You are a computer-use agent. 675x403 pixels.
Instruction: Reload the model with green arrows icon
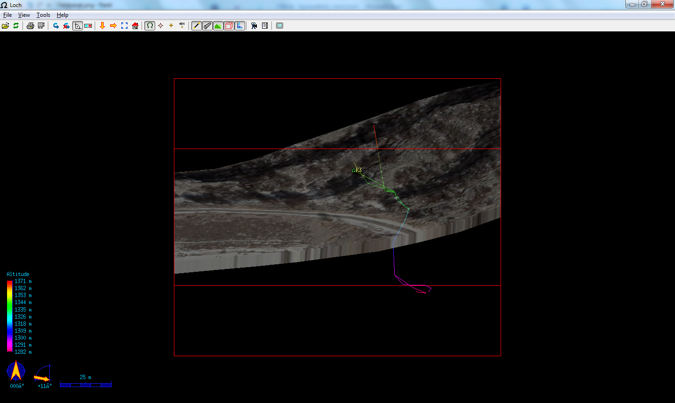tap(16, 26)
